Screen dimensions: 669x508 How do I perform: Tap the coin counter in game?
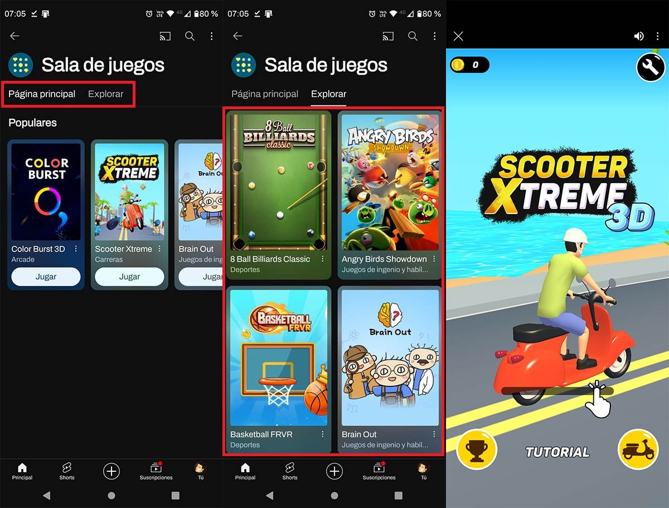pyautogui.click(x=469, y=65)
